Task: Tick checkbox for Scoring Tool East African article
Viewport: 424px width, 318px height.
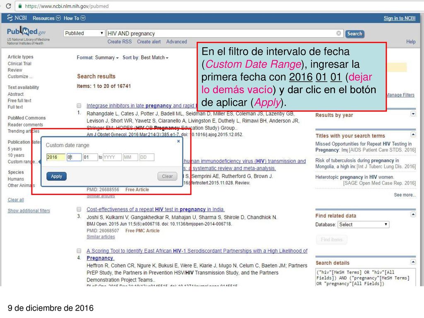Action: (x=79, y=251)
